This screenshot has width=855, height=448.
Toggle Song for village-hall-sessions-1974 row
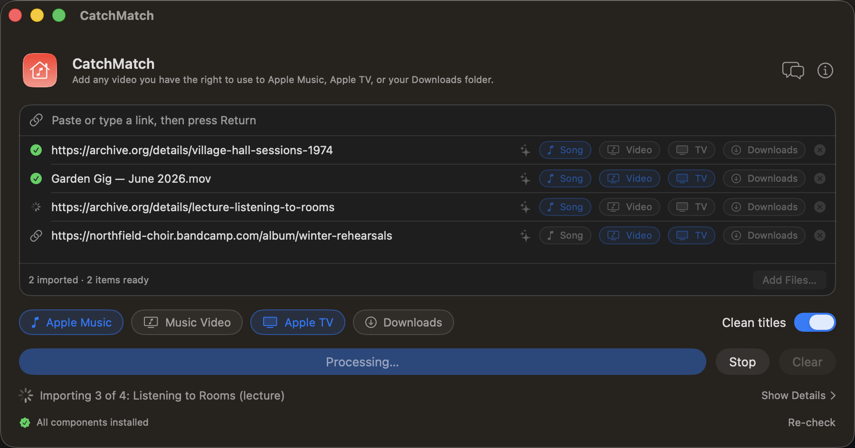[565, 150]
